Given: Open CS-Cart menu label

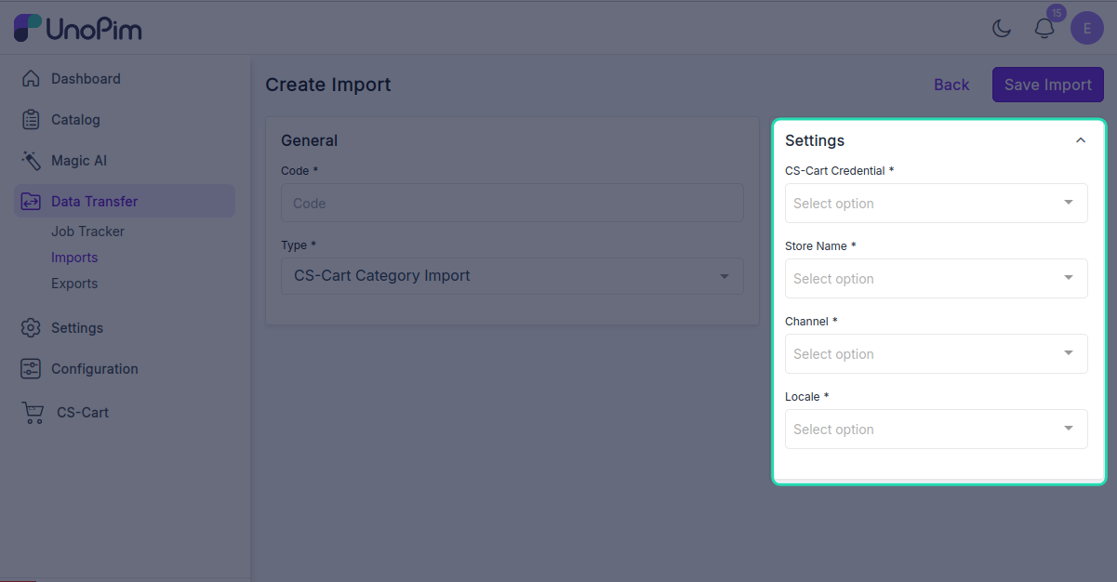Looking at the screenshot, I should [x=83, y=413].
